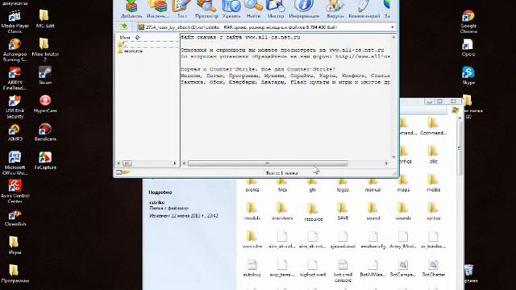Click the Комментарий (Comment) toolbar icon

click(x=364, y=9)
